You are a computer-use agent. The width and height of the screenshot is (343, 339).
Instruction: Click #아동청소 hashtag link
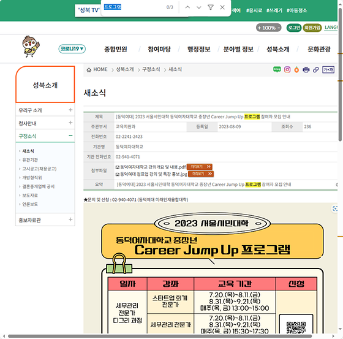point(296,10)
